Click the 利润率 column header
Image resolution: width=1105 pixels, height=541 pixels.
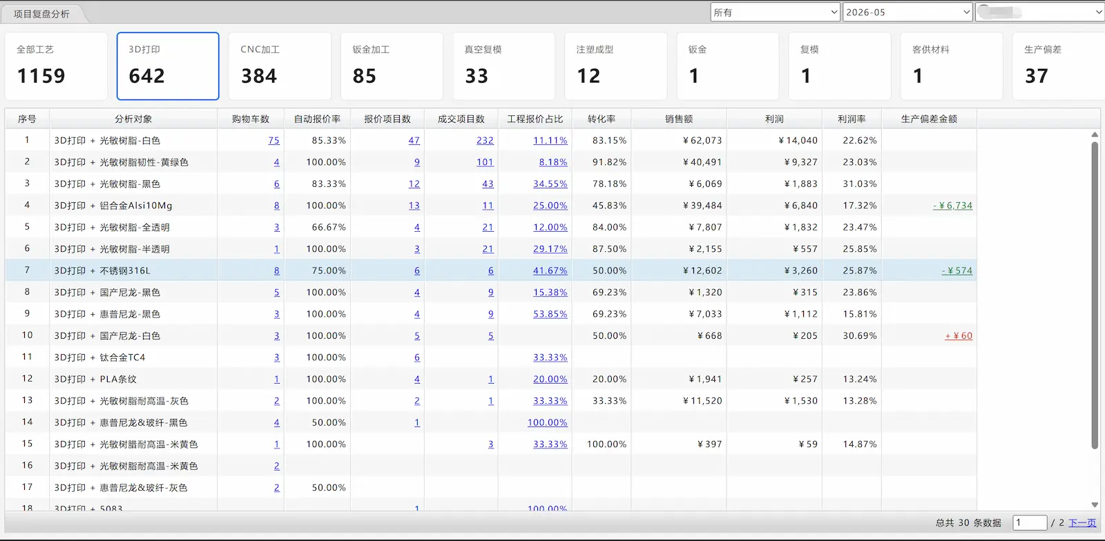tap(852, 119)
